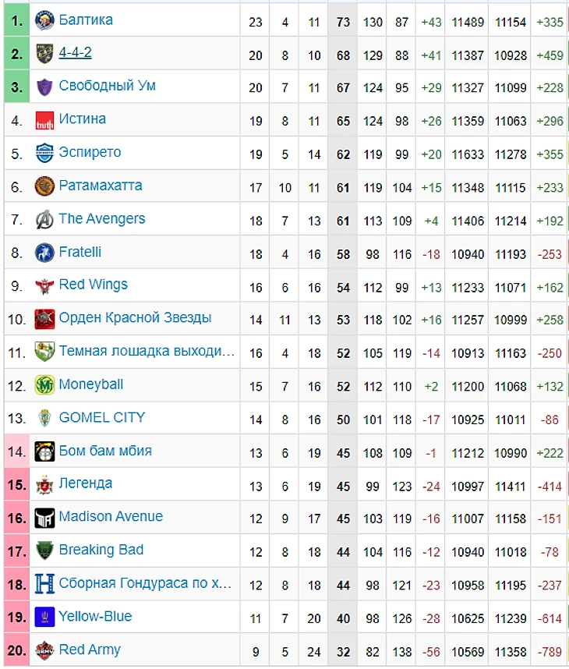Click the Легенда team name link
The height and width of the screenshot is (669, 569).
(x=86, y=483)
